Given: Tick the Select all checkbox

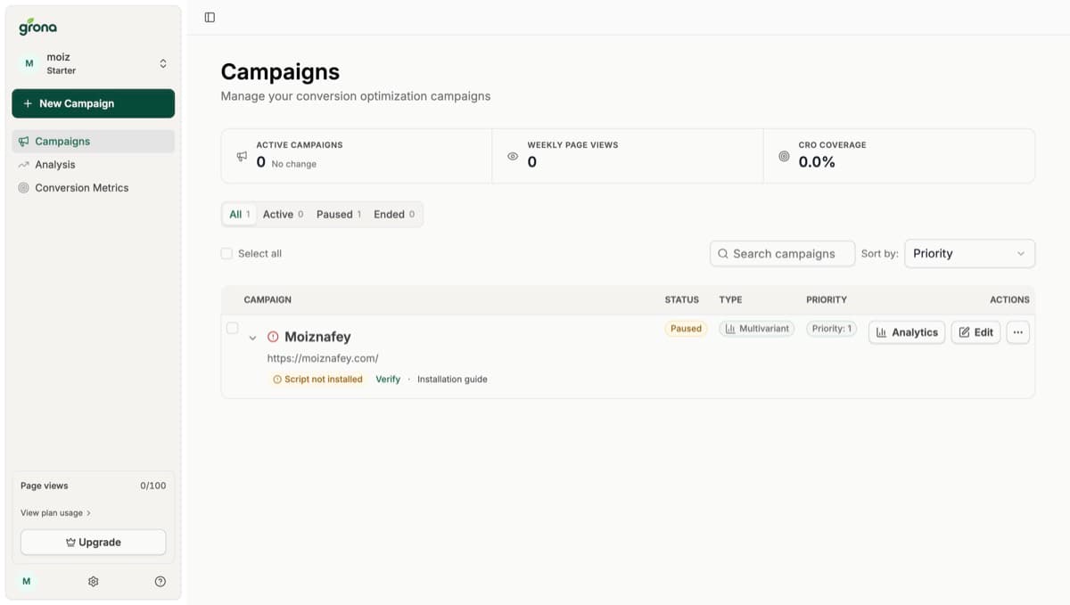Looking at the screenshot, I should tap(226, 254).
